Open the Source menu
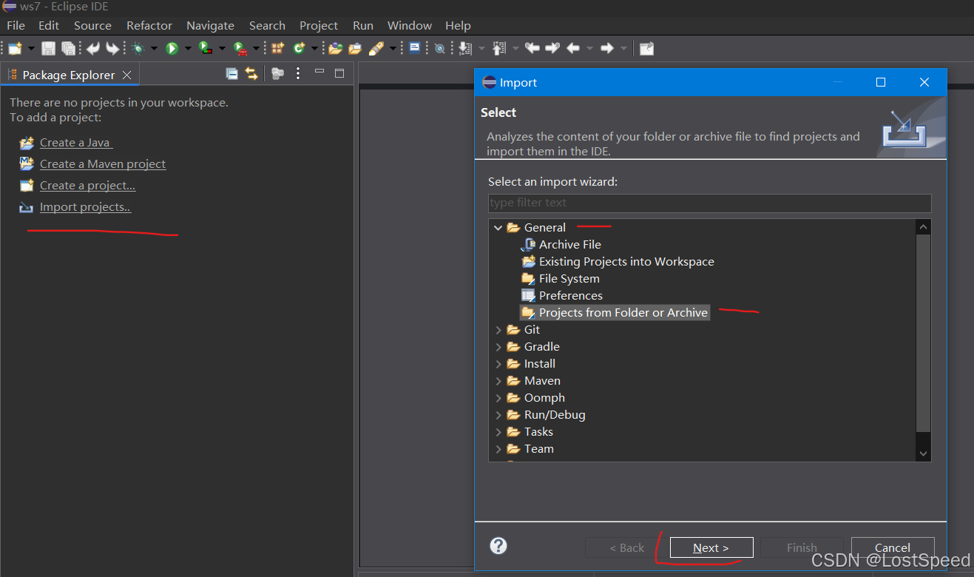The height and width of the screenshot is (577, 974). 92,25
